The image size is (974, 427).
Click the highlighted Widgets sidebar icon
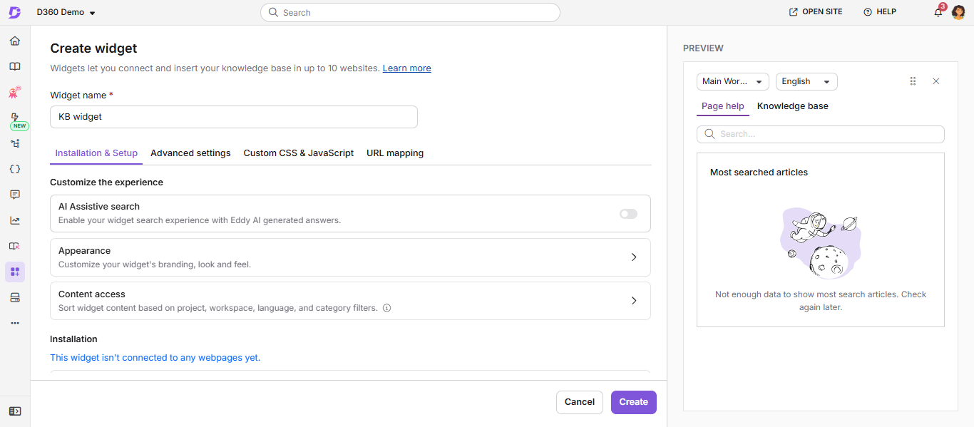coord(15,272)
